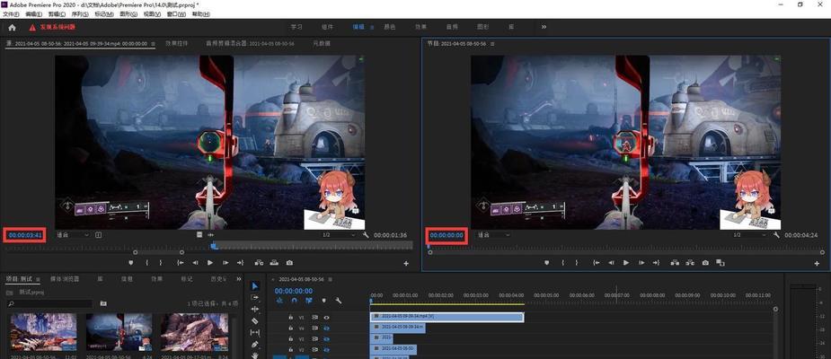831x359 pixels.
Task: Move source monitor blue playhead
Action: pos(214,245)
